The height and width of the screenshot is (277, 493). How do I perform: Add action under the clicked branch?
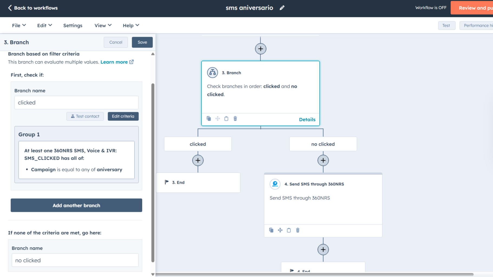pyautogui.click(x=198, y=161)
